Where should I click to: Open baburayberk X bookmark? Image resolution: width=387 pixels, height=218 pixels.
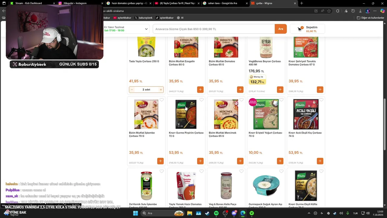pyautogui.click(x=143, y=18)
